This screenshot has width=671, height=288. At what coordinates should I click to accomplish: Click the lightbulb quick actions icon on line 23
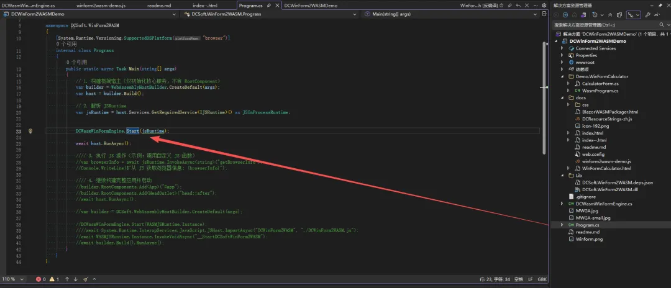[30, 131]
